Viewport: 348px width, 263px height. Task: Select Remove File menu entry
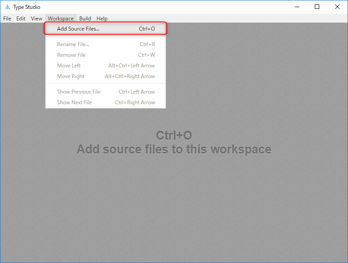point(105,55)
